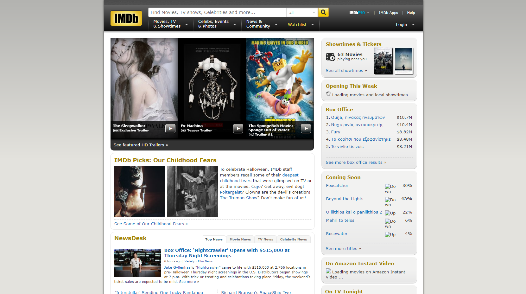The image size is (526, 294).
Task: Click the showtimes film ticket icon
Action: (x=331, y=57)
